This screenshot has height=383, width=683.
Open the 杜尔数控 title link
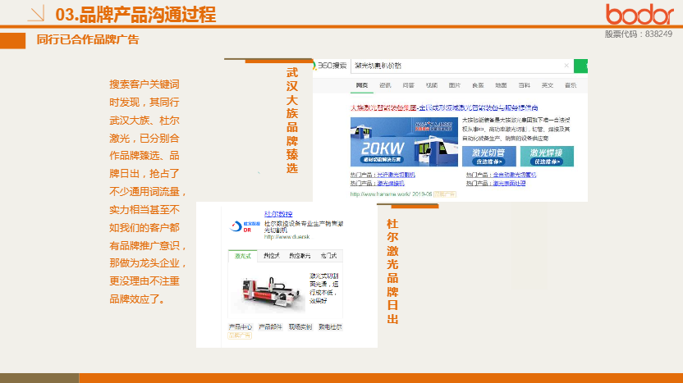point(278,214)
